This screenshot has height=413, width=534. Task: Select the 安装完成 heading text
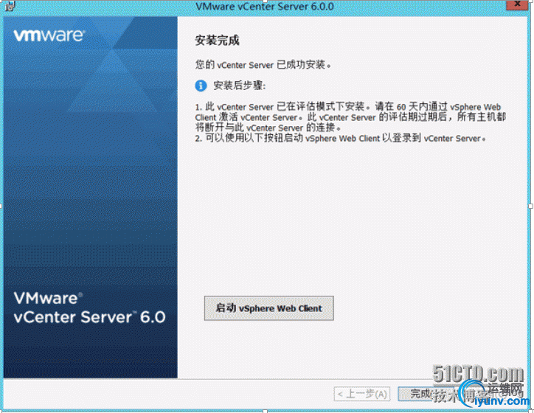point(217,41)
